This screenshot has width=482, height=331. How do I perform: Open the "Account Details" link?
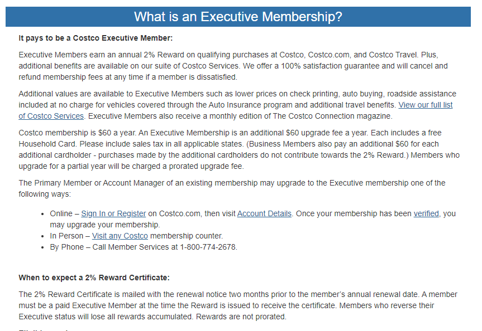click(x=264, y=213)
